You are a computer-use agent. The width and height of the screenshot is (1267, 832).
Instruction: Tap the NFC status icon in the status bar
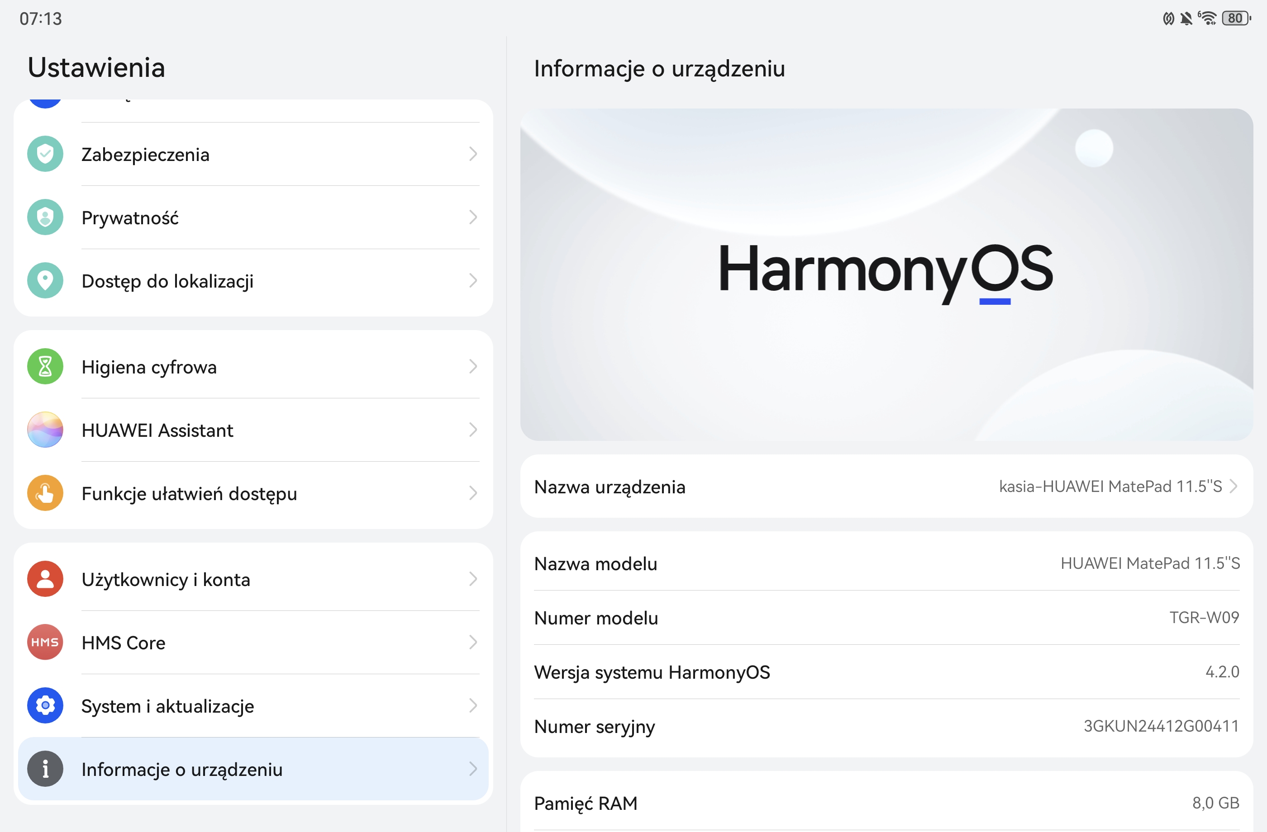(x=1168, y=19)
